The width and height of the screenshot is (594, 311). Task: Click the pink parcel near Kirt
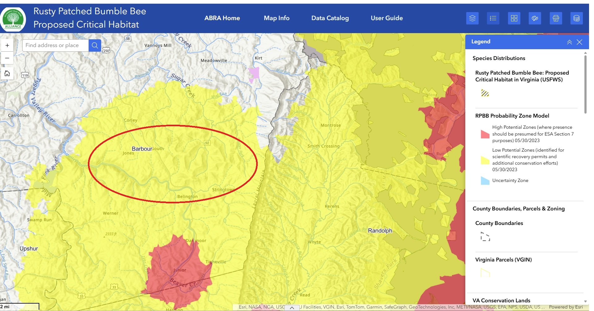(254, 75)
